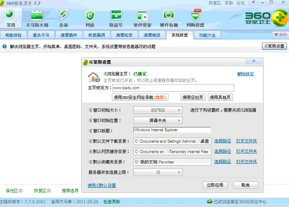Open the 常用 magnifier icon section
This screenshot has width=289, height=207.
(x=11, y=18)
